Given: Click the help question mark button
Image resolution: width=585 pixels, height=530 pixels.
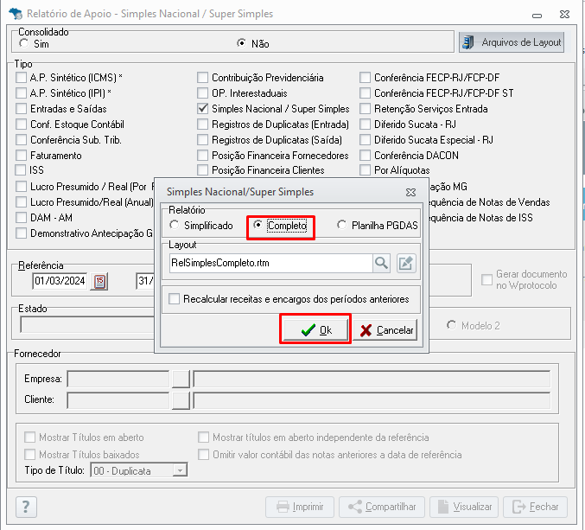Looking at the screenshot, I should (x=26, y=507).
